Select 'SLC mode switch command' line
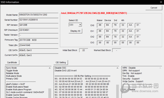 pos(25,92)
